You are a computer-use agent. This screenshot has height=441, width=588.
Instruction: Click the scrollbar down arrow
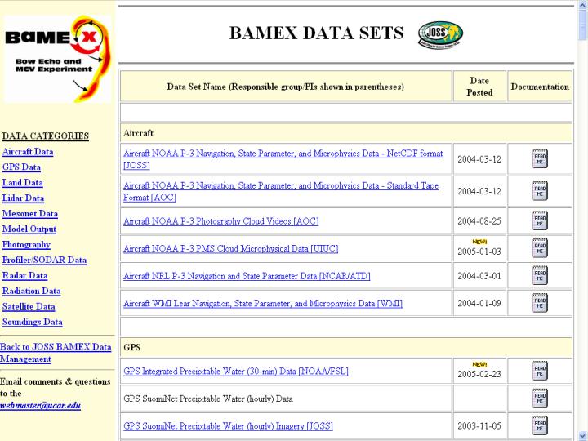click(x=583, y=436)
